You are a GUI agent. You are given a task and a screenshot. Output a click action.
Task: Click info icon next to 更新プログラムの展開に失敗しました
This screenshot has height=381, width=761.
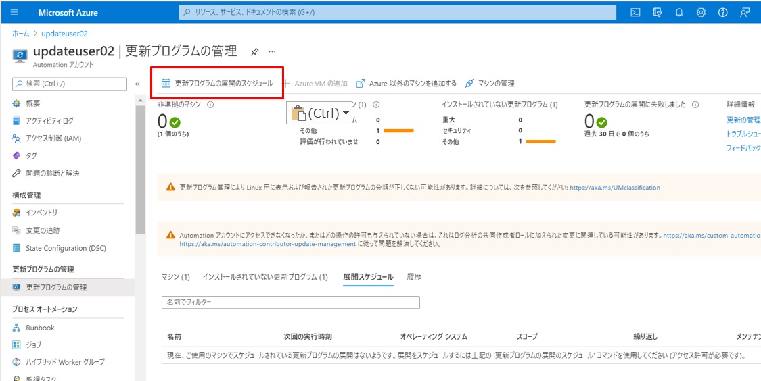pyautogui.click(x=695, y=104)
